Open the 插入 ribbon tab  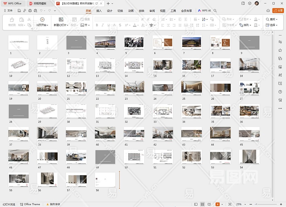[x=99, y=11]
